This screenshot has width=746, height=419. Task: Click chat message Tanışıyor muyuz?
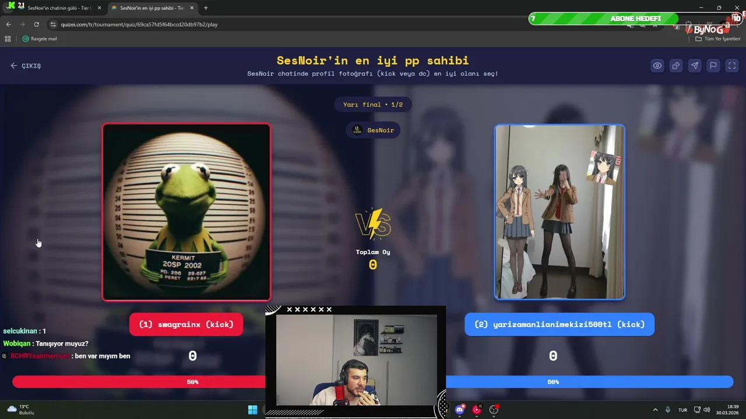point(62,343)
